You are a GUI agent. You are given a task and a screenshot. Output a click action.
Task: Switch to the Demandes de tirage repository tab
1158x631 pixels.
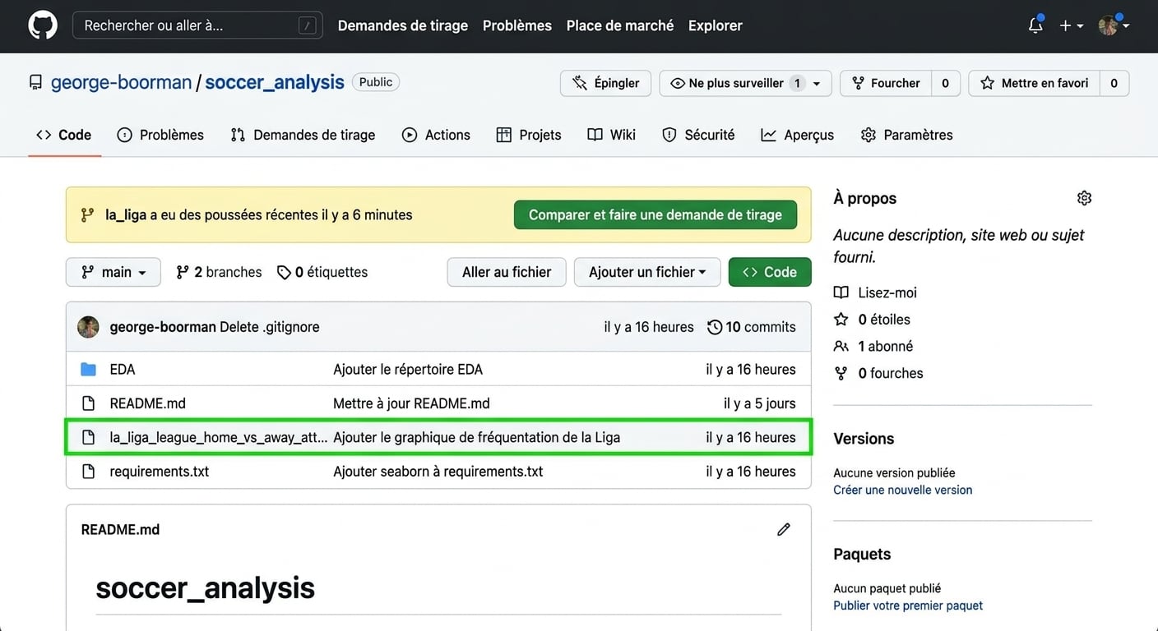303,135
